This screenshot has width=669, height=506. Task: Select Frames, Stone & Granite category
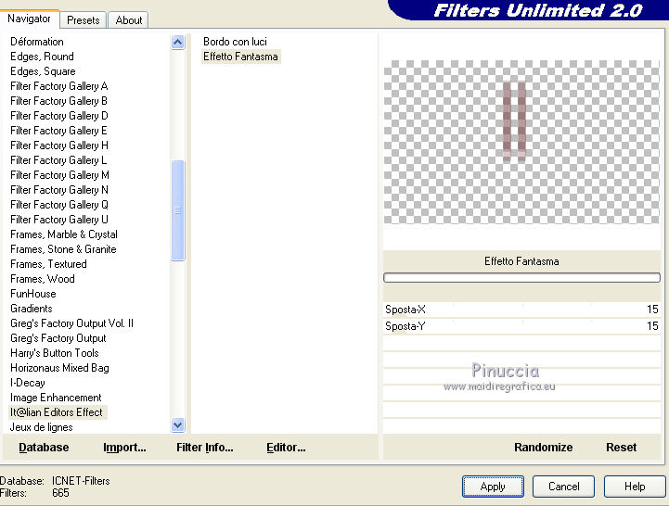coord(63,249)
